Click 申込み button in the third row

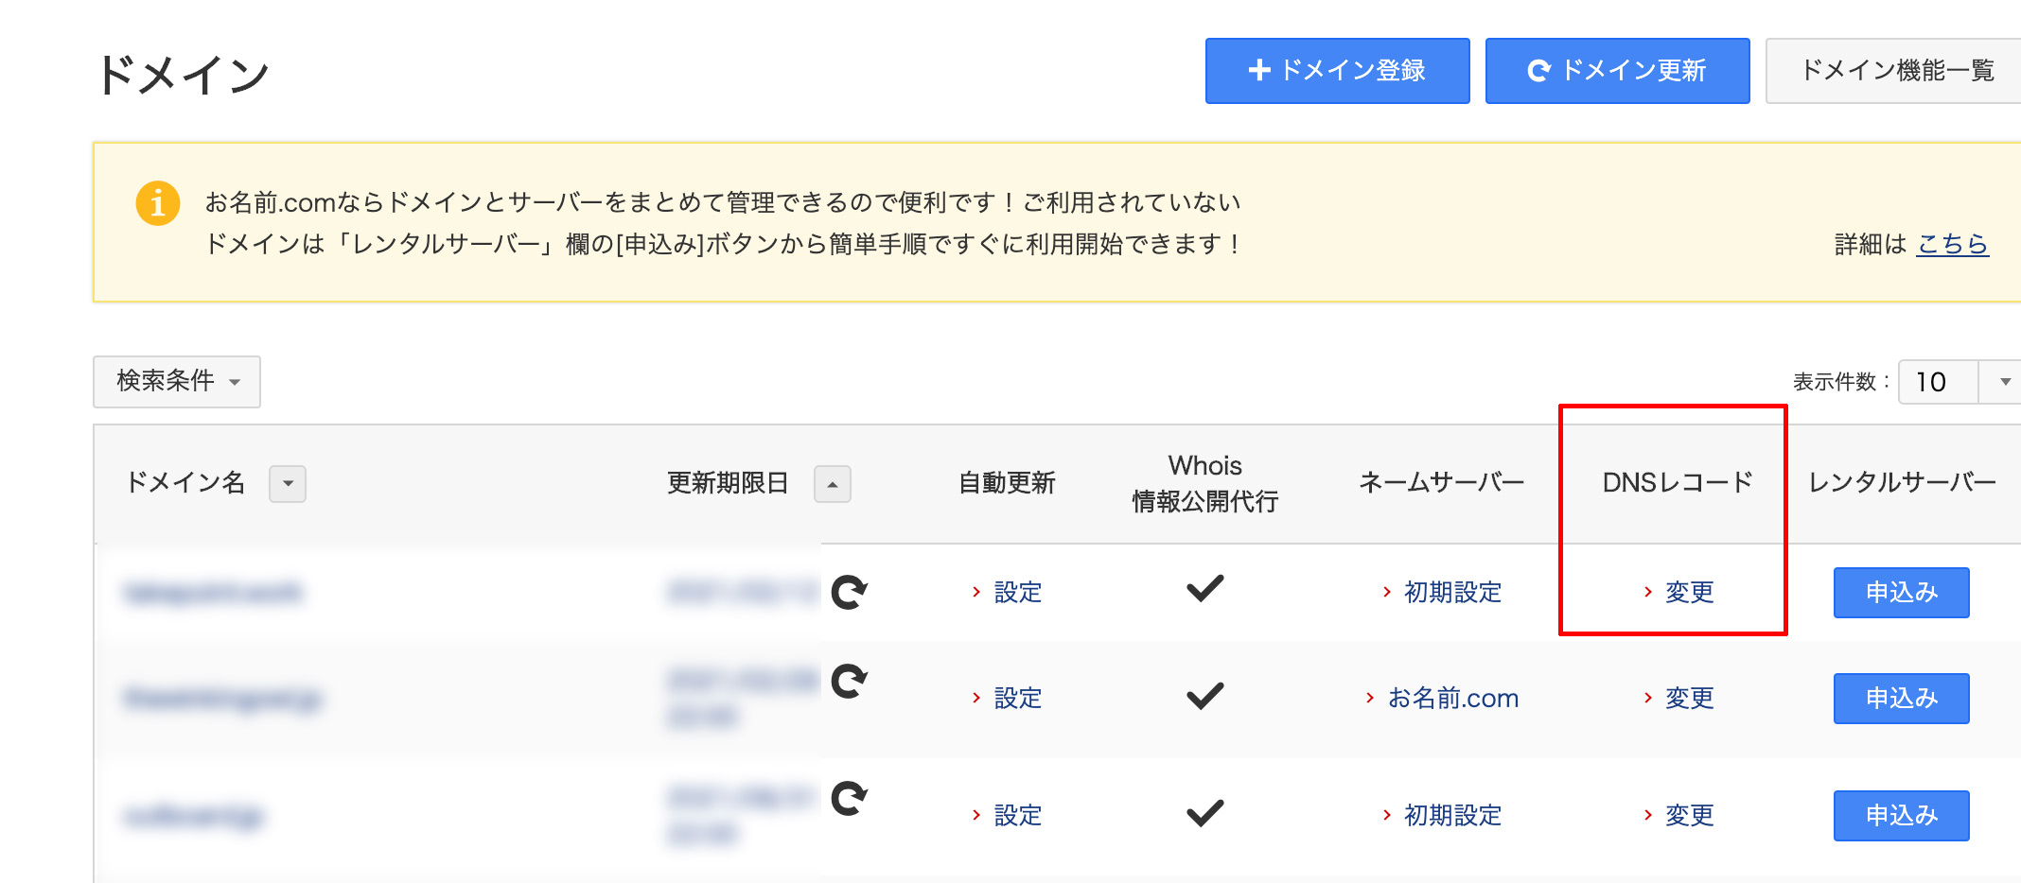coord(1901,816)
